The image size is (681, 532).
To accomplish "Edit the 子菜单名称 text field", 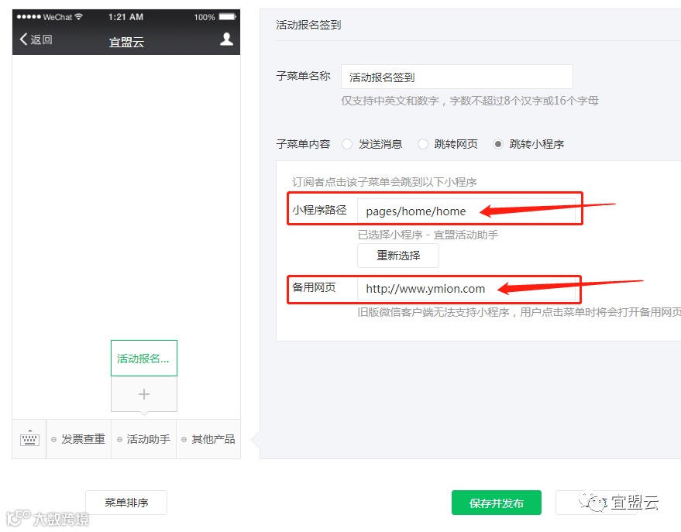I will click(457, 77).
